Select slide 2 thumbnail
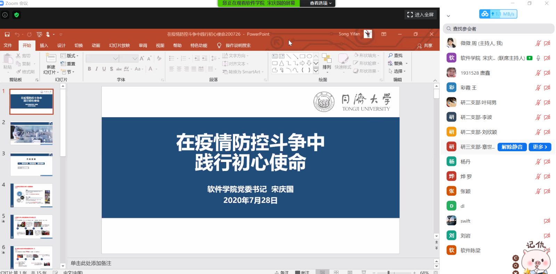Screen dimensions: 556x274 tap(32, 133)
